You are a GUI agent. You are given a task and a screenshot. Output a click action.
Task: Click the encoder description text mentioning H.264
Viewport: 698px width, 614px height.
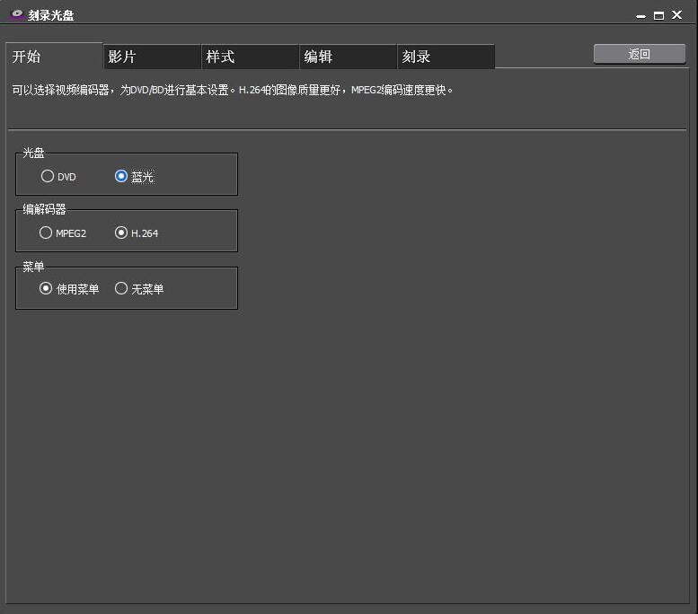(233, 90)
